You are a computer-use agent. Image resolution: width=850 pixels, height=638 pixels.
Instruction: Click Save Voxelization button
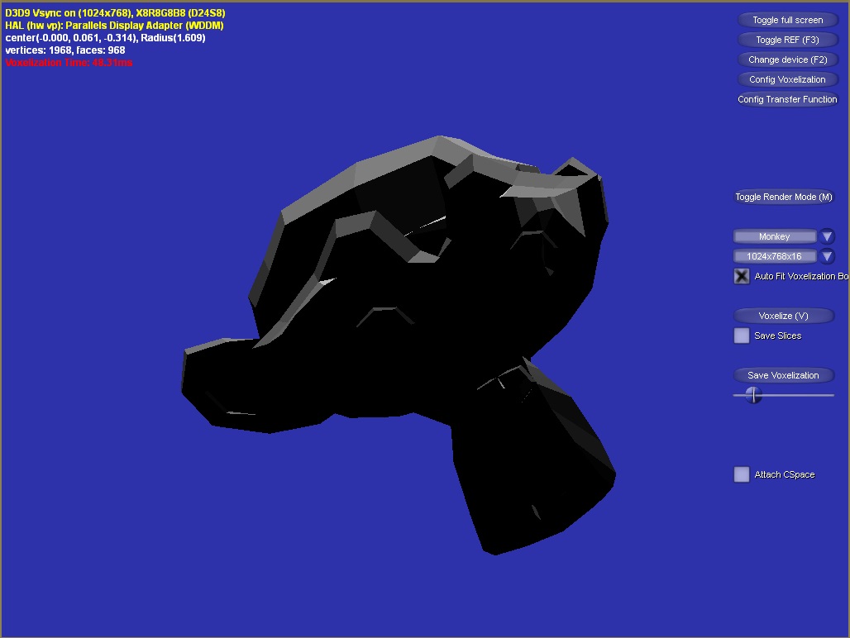[x=783, y=375]
